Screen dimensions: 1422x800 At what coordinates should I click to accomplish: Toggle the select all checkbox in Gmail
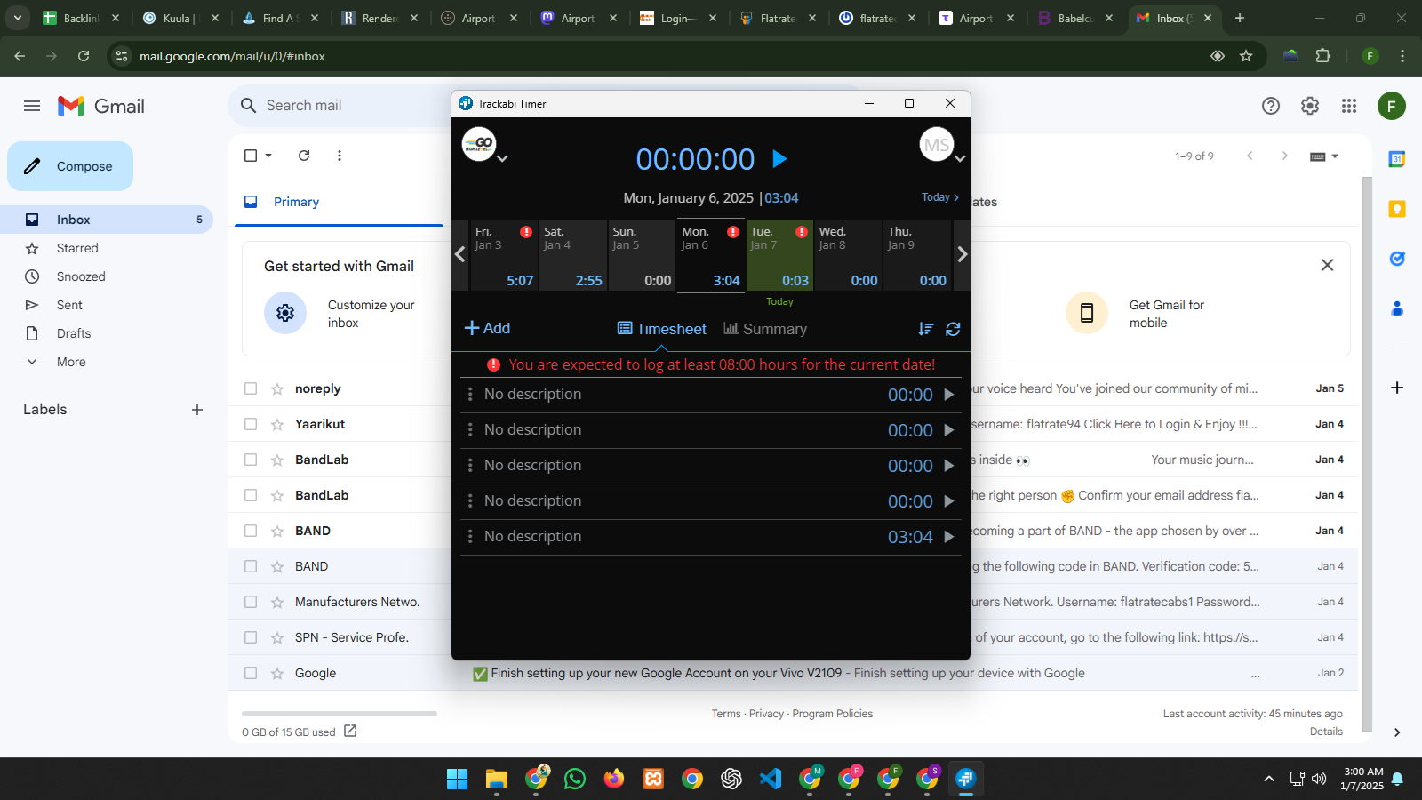pyautogui.click(x=251, y=156)
